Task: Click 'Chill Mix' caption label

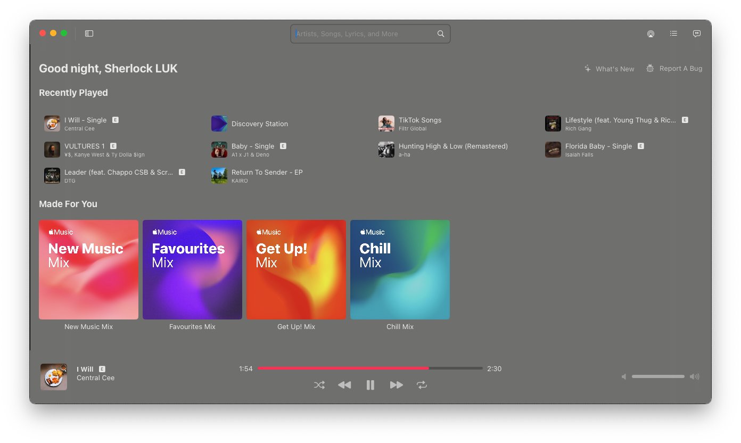Action: [400, 327]
